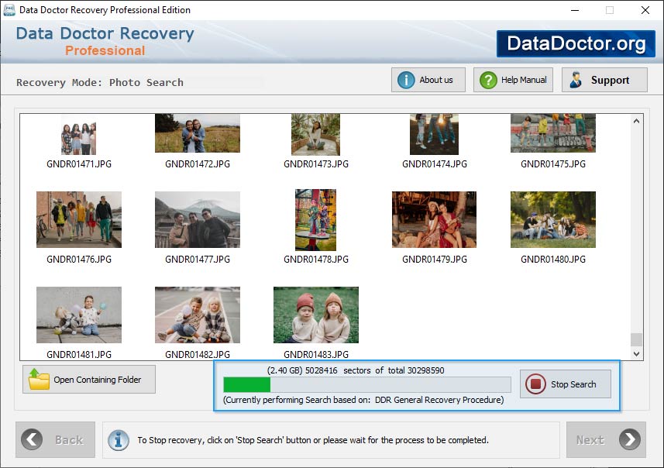Click the file name GNDR01477.JPG
This screenshot has width=664, height=468.
click(198, 260)
